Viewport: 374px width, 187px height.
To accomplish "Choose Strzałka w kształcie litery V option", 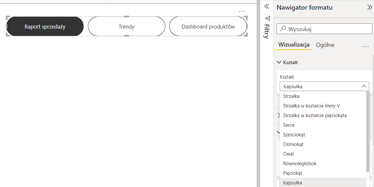I will point(323,106).
